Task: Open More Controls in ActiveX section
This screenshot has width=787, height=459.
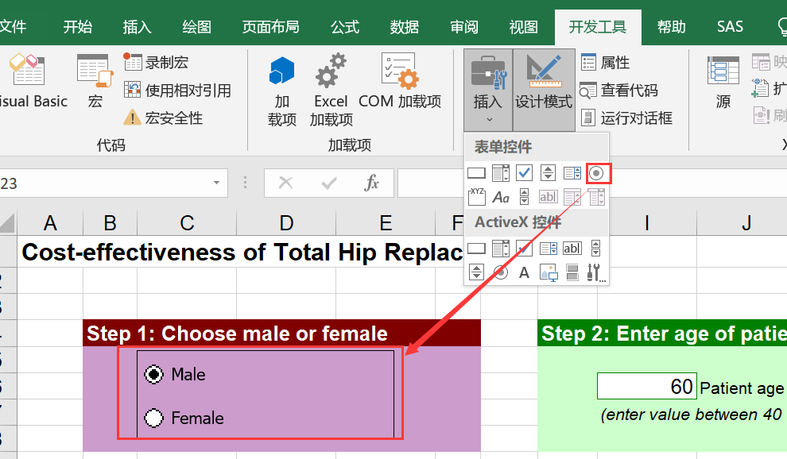Action: click(x=596, y=273)
